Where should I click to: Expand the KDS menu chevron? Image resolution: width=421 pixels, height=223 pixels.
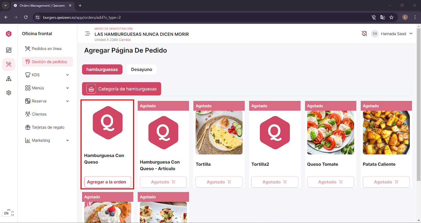(x=68, y=75)
